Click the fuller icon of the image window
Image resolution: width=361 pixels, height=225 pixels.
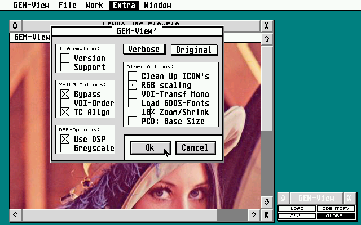click(x=267, y=25)
